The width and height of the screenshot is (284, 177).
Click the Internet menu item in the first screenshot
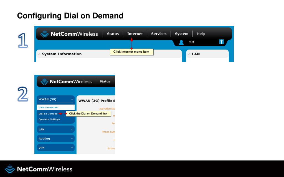point(135,34)
